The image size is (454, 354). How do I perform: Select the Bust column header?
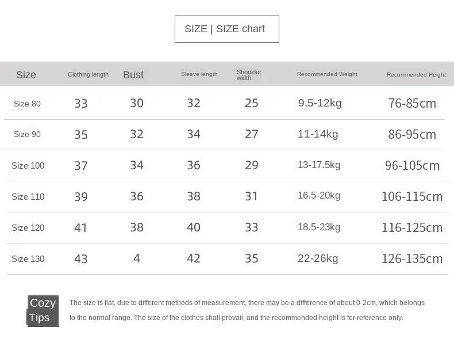133,75
